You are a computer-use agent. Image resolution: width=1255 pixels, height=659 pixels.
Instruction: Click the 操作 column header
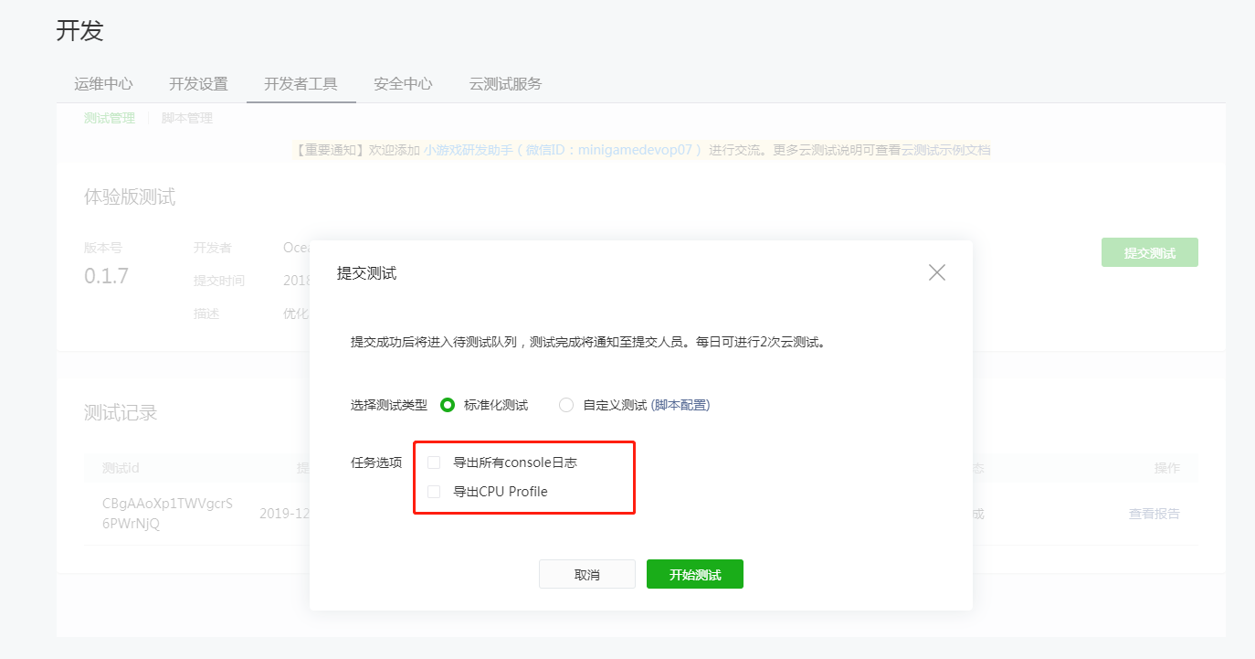(x=1167, y=468)
